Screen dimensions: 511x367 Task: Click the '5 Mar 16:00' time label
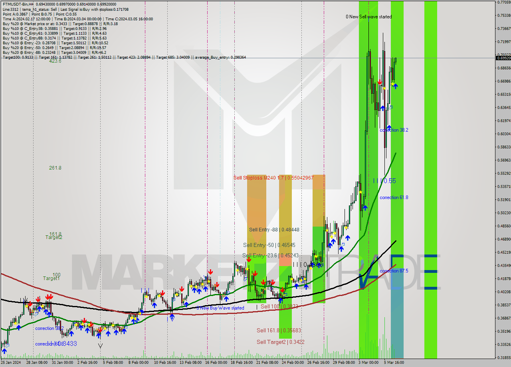click(x=394, y=363)
